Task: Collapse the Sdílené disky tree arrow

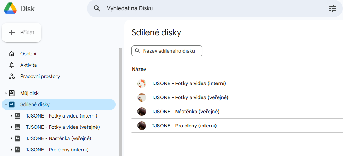Action: pyautogui.click(x=6, y=104)
